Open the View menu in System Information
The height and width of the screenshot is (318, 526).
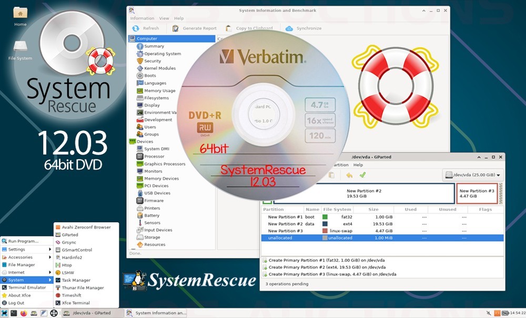click(x=164, y=18)
